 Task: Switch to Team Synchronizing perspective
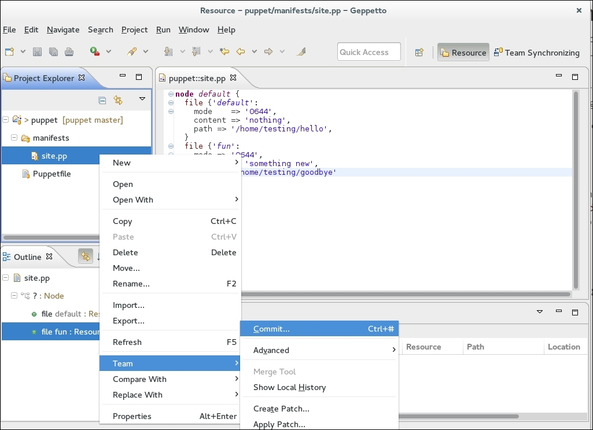[537, 53]
